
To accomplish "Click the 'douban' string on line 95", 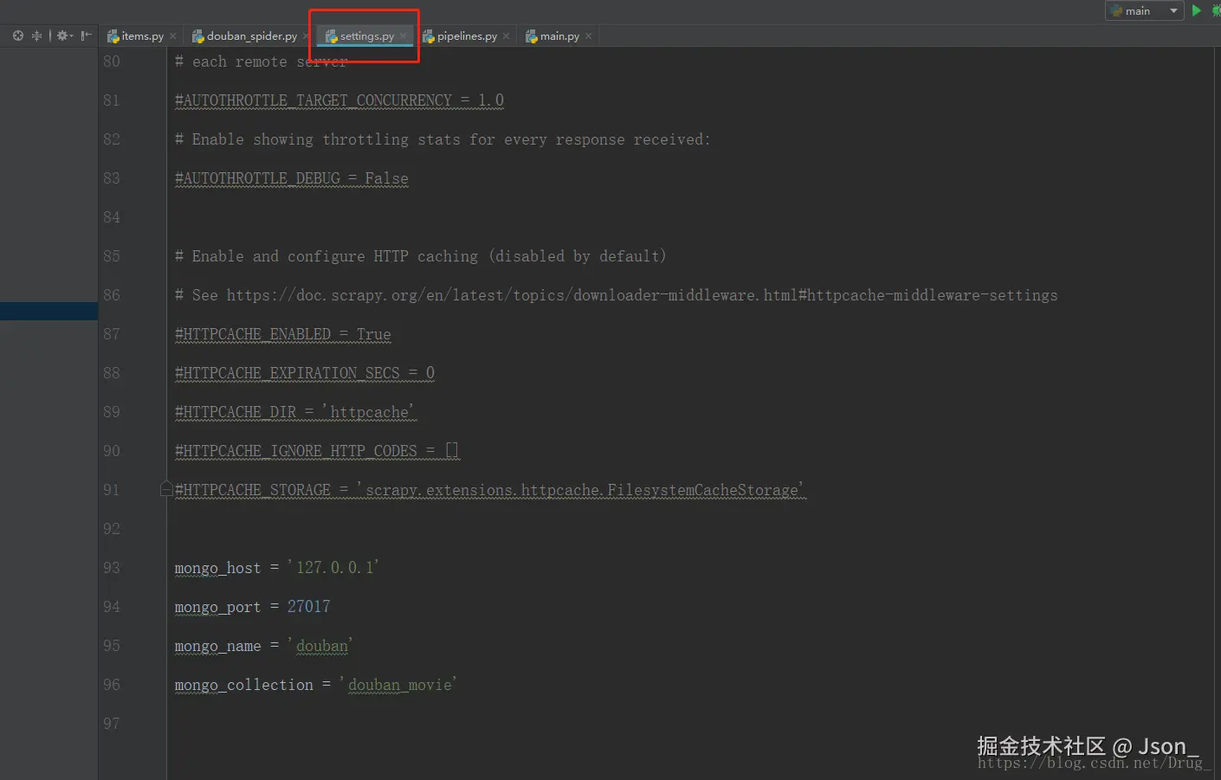I will click(x=320, y=646).
